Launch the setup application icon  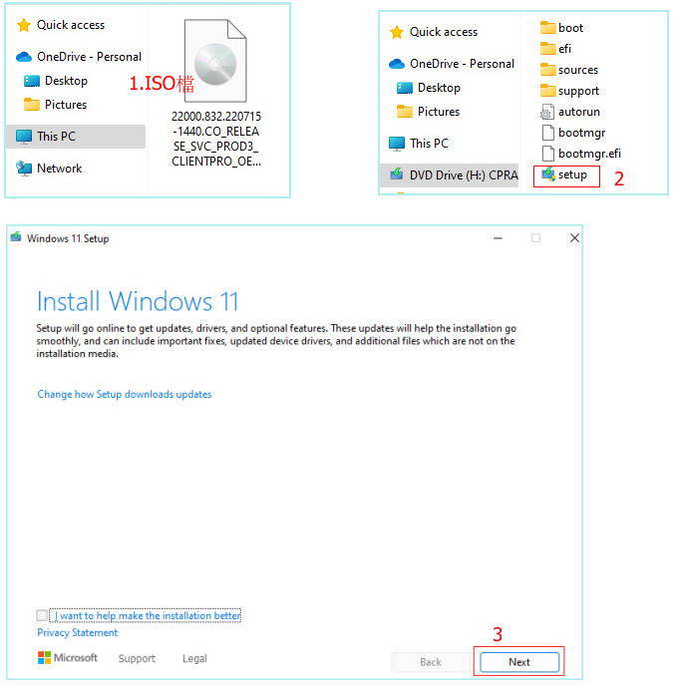click(548, 174)
